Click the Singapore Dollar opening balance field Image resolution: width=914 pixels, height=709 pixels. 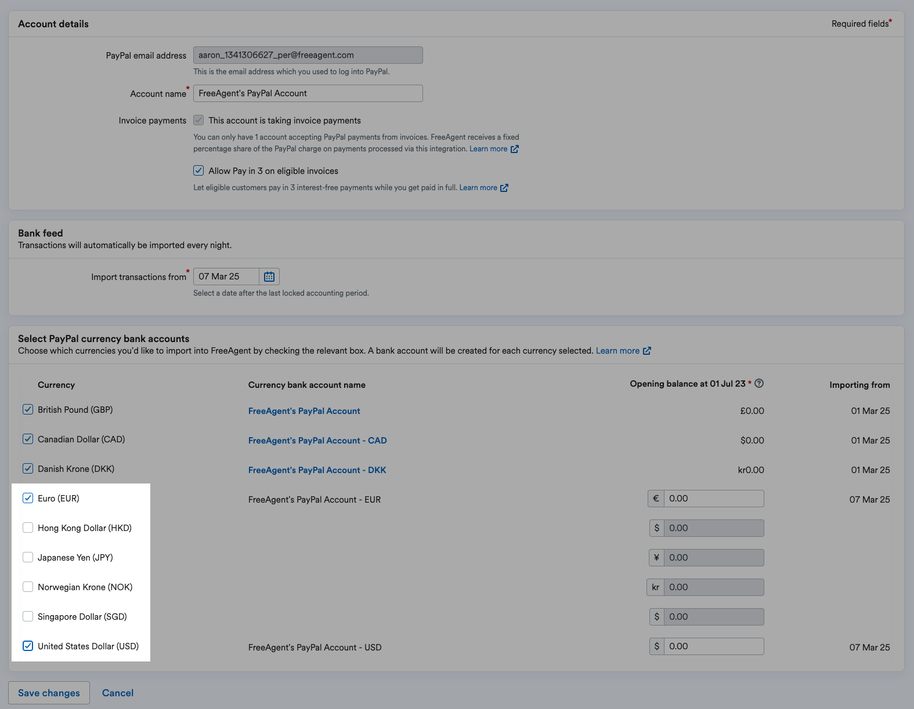tap(714, 617)
